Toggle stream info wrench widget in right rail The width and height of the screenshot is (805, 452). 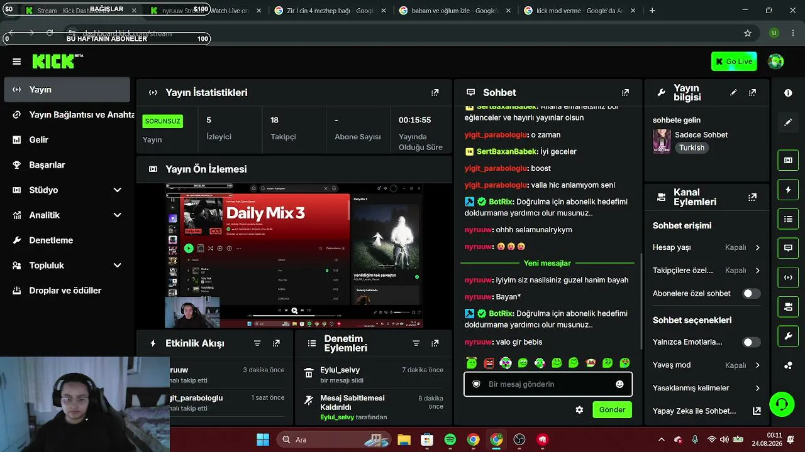pos(788,336)
